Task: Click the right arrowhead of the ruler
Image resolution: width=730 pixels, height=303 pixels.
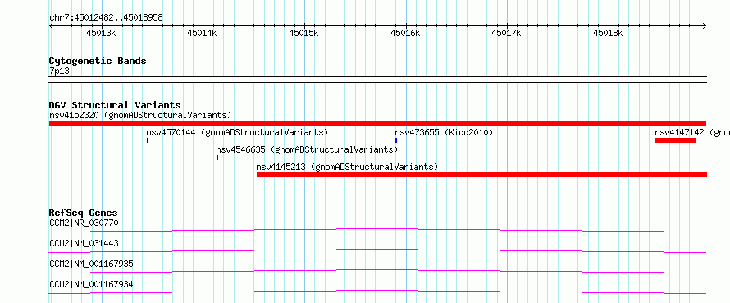Action: tap(705, 26)
